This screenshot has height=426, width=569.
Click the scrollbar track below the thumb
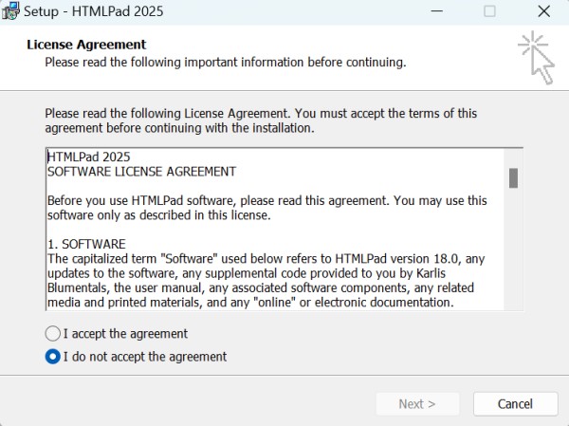[x=513, y=249]
